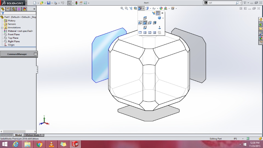Click the Link Views icon in popup

tap(159, 32)
